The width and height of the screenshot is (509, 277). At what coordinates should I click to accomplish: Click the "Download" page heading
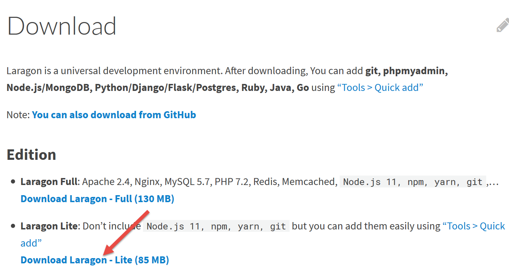[x=62, y=26]
